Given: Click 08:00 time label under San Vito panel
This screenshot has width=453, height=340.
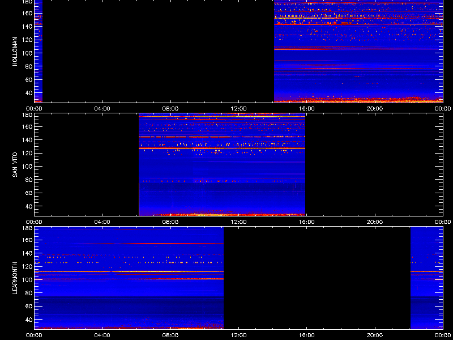Looking at the screenshot, I should click(170, 222).
